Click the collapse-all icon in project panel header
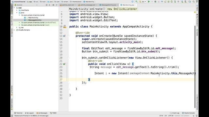The width and height of the screenshot is (209, 117). click(x=49, y=5)
